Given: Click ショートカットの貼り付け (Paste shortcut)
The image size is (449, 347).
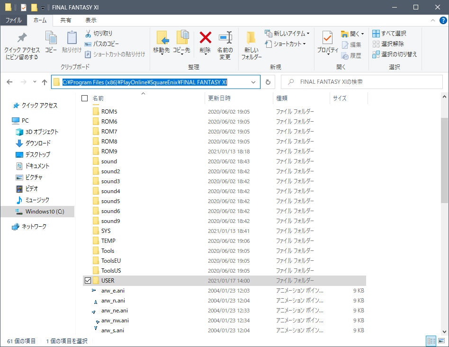Looking at the screenshot, I should point(115,54).
